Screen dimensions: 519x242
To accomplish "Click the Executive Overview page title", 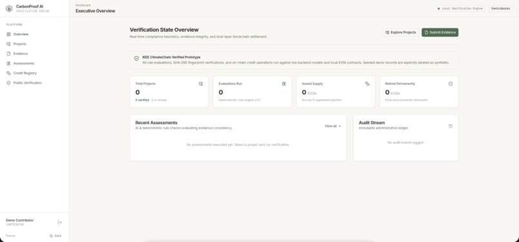I will tap(95, 11).
